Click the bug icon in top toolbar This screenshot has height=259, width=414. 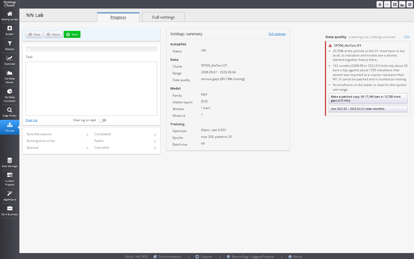pyautogui.click(x=380, y=4)
